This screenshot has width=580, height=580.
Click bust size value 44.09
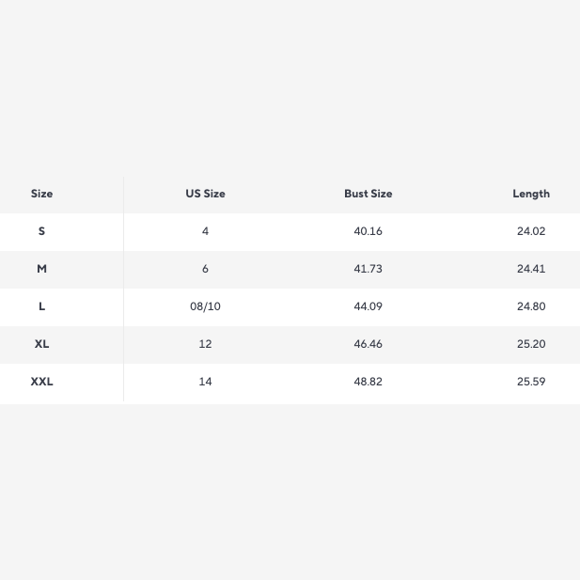(x=368, y=306)
